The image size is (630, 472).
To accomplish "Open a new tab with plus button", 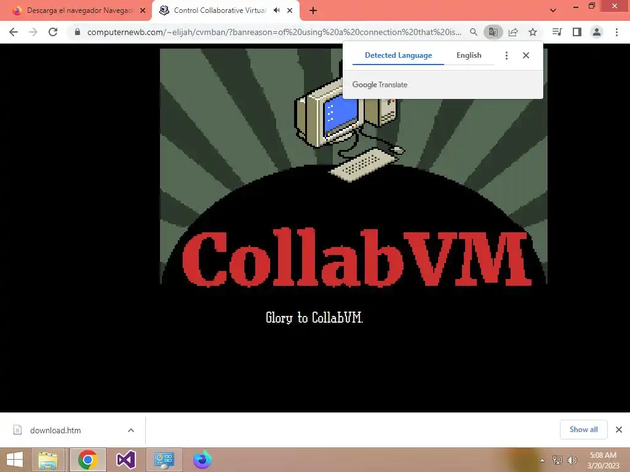I will pos(313,10).
